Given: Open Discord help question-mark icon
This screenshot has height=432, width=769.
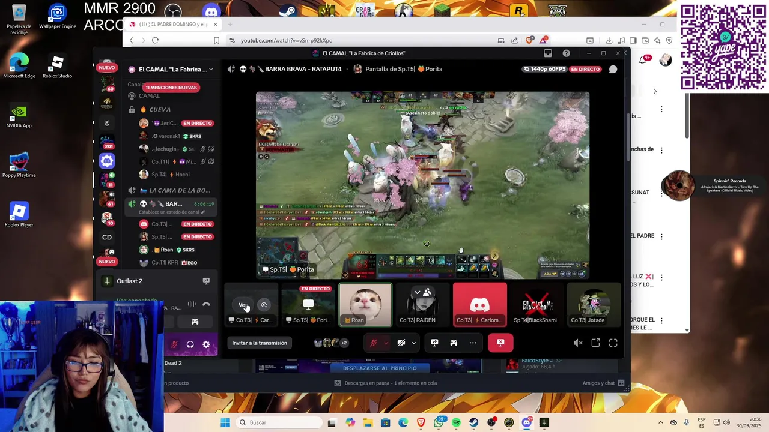Looking at the screenshot, I should (566, 53).
